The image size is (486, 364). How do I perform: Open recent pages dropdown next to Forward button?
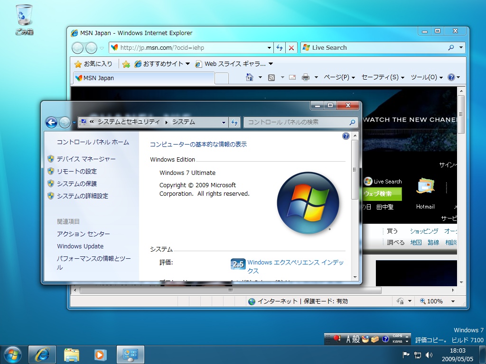click(102, 48)
